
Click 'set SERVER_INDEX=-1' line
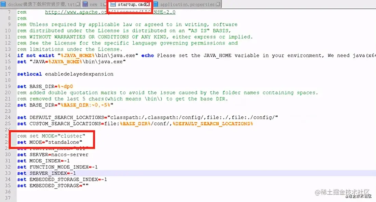(46, 173)
